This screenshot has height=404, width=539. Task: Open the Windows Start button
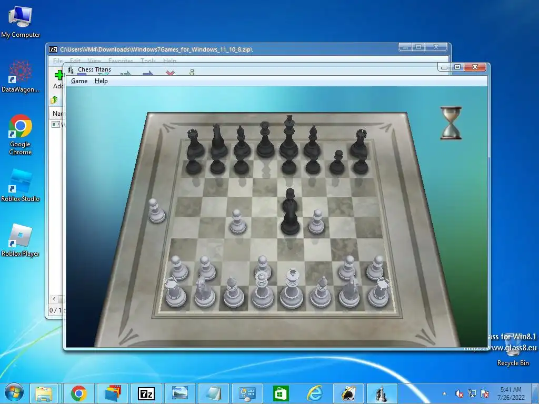(14, 393)
